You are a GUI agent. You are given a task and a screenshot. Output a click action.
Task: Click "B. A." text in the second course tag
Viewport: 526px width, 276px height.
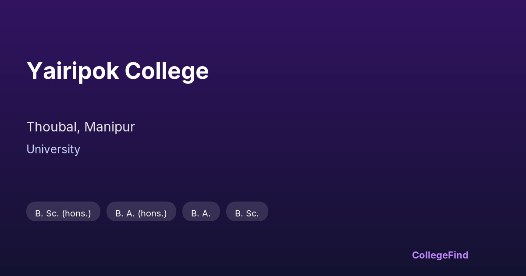(125, 213)
